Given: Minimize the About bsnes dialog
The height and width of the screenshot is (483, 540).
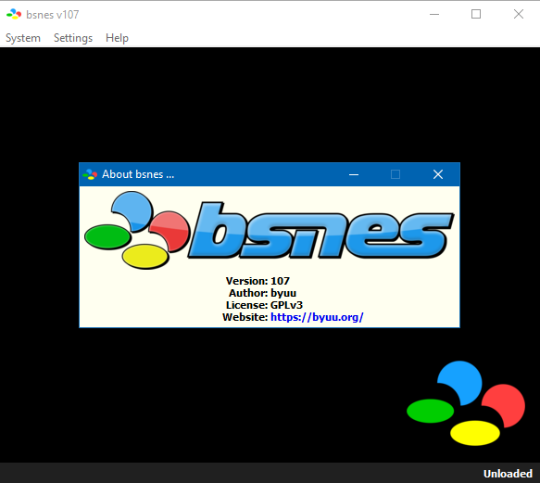Looking at the screenshot, I should 354,174.
